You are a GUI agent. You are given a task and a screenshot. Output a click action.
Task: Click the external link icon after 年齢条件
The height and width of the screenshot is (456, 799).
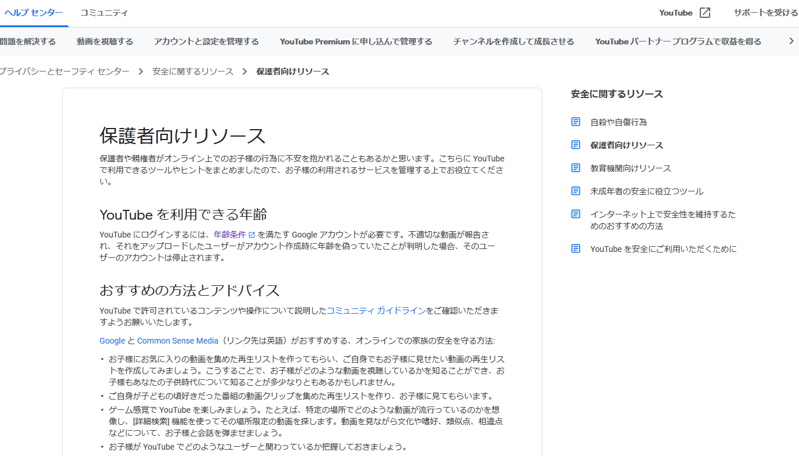(252, 235)
